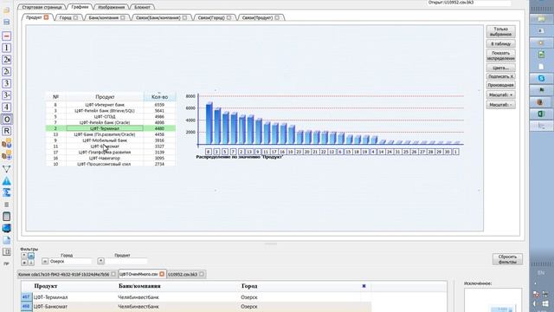Click the blue document icon in left toolbar
554x312 pixels.
(x=6, y=240)
